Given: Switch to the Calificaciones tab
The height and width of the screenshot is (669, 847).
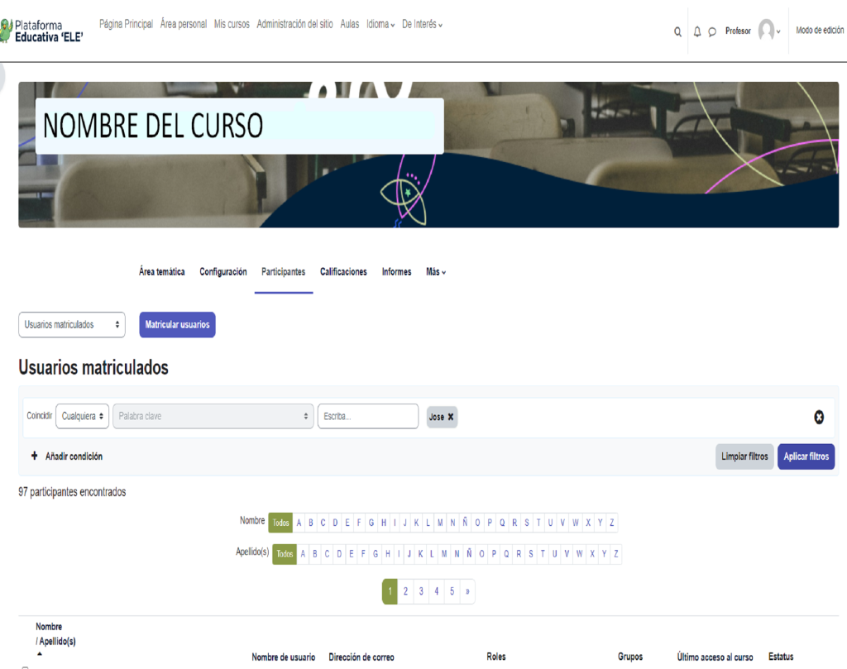Looking at the screenshot, I should pyautogui.click(x=343, y=272).
